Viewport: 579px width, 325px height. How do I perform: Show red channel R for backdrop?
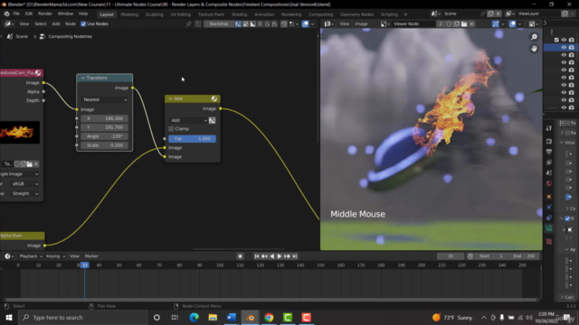(x=260, y=24)
